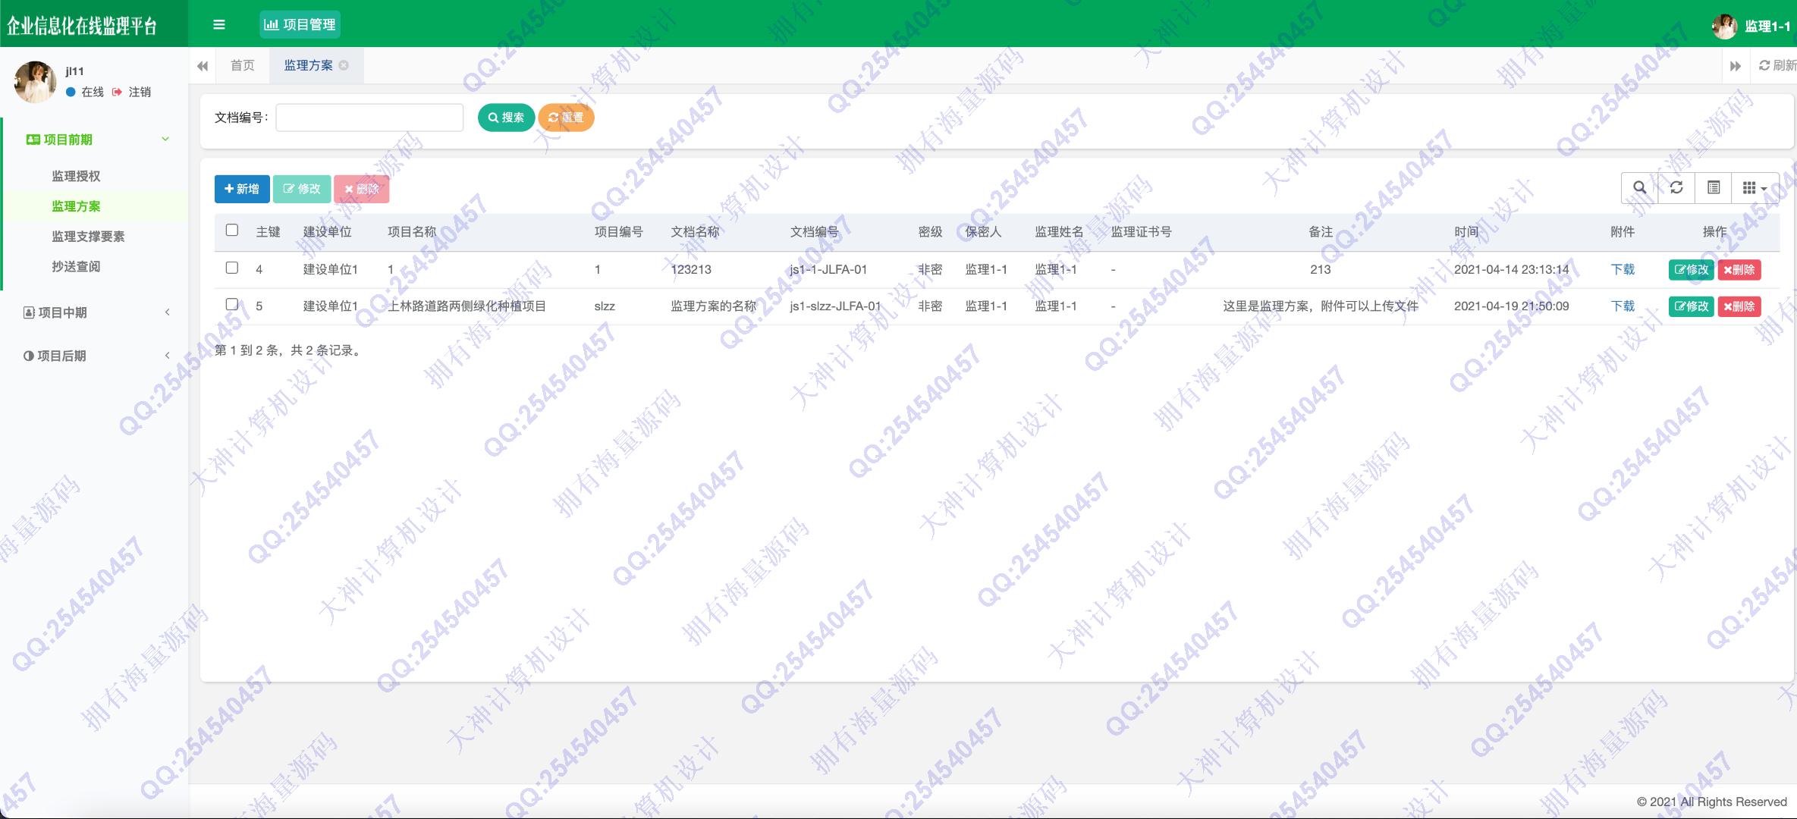Viewport: 1797px width, 819px height.
Task: Expand the 项目后期 sidebar section
Action: tap(95, 356)
